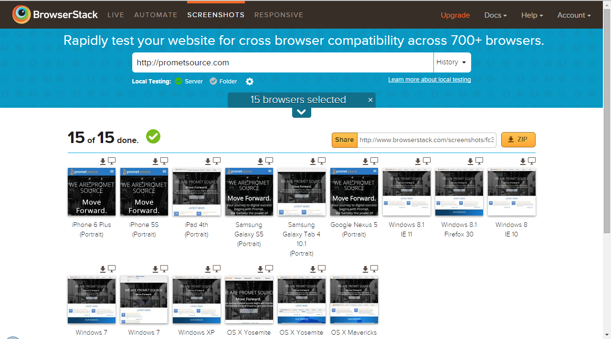This screenshot has width=611, height=339.
Task: Open the Google Nexus 5 thumbnail
Action: pos(354,192)
